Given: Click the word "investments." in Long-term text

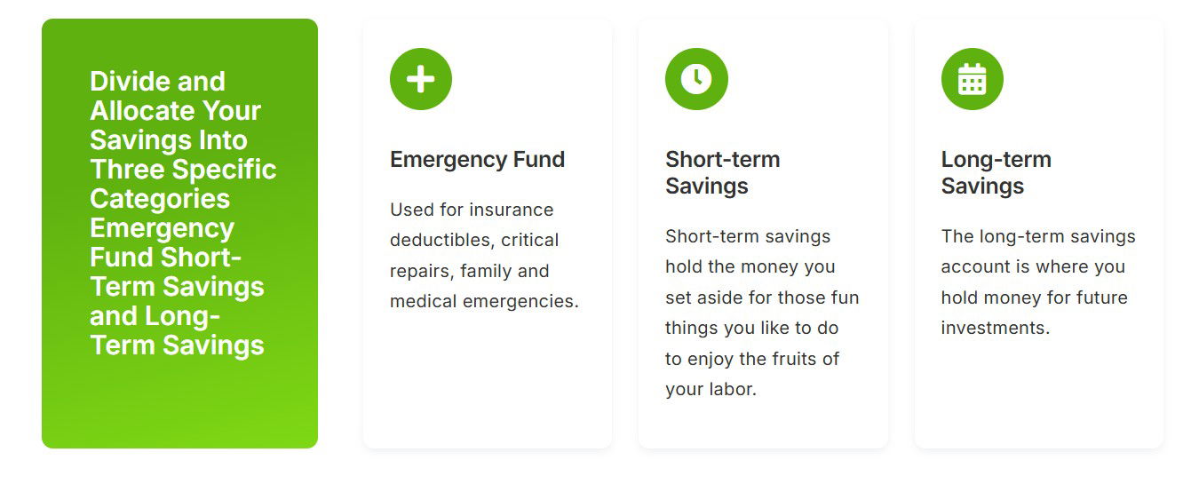Looking at the screenshot, I should click(995, 328).
